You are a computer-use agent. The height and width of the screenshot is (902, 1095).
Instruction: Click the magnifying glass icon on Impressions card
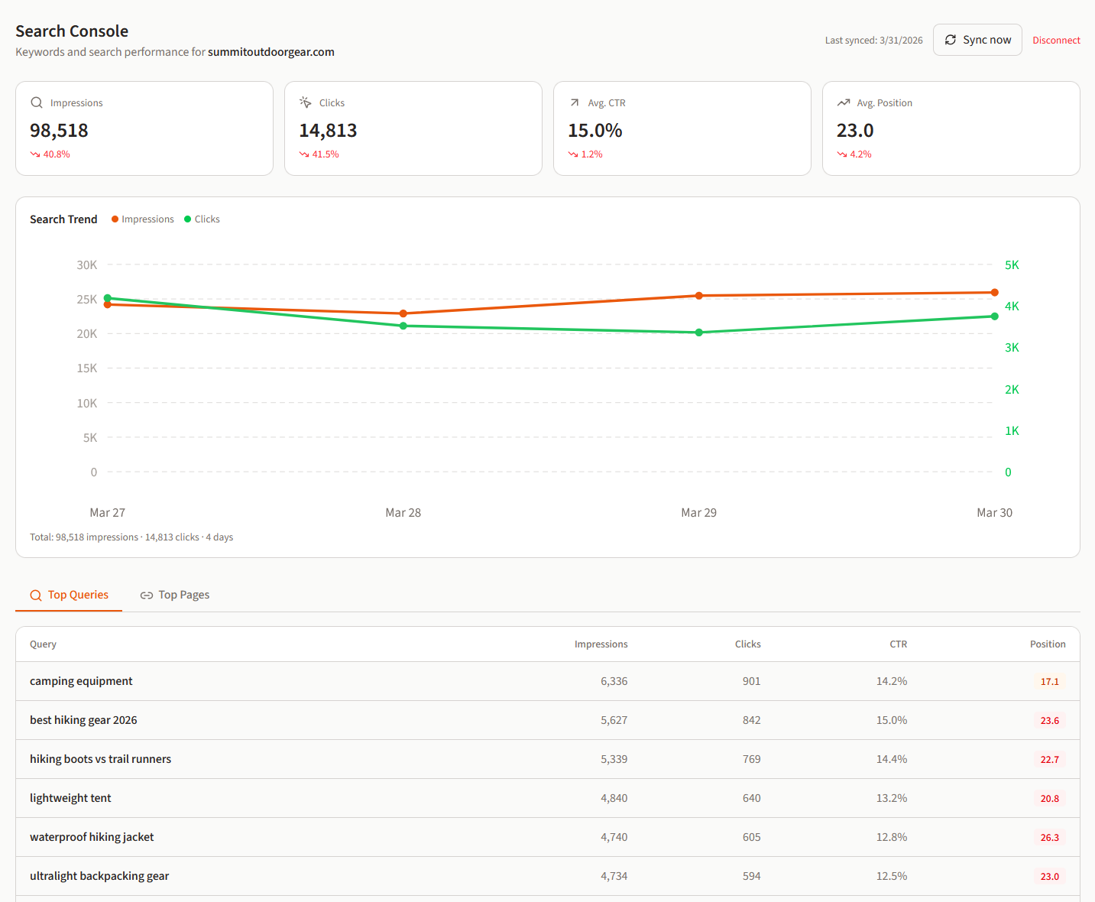pyautogui.click(x=36, y=102)
